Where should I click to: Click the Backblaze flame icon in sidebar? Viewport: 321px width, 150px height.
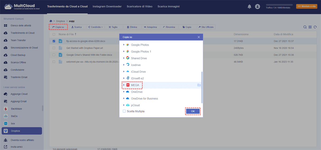[x=6, y=109]
